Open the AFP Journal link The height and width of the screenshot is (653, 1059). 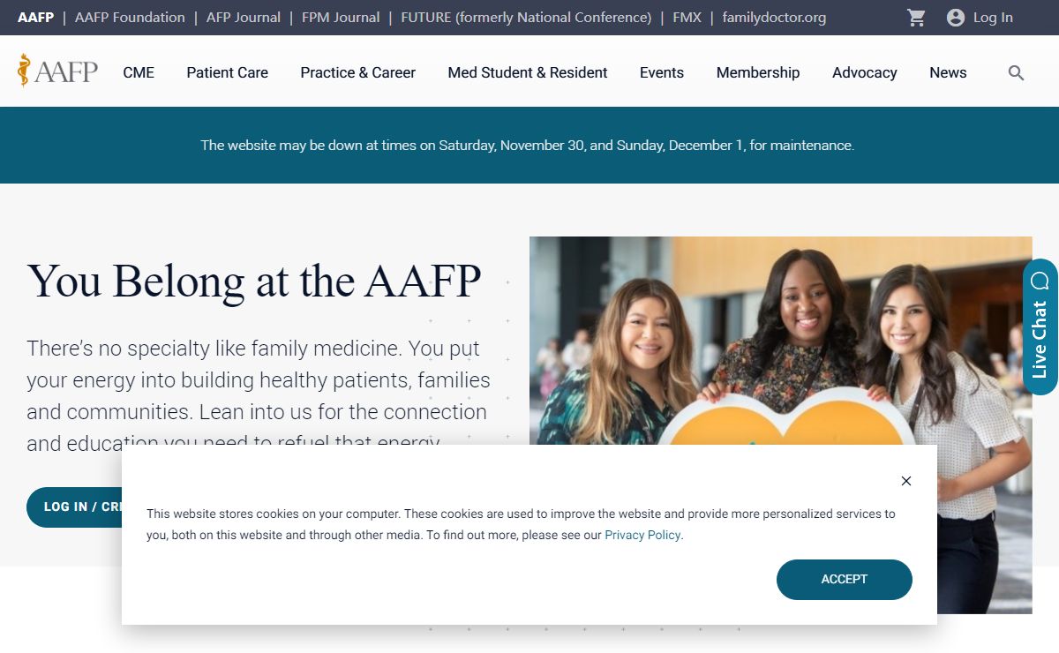244,18
